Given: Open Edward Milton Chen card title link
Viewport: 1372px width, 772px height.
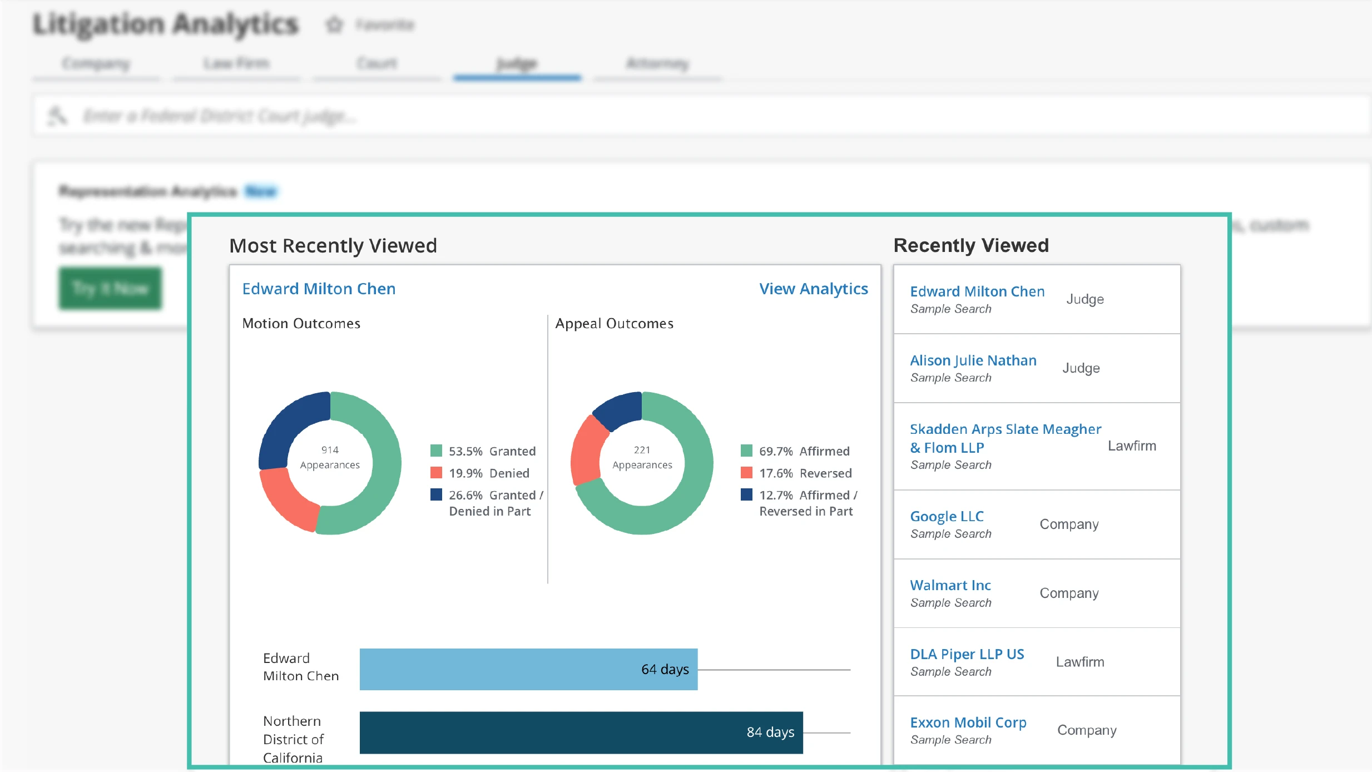Looking at the screenshot, I should (x=319, y=289).
